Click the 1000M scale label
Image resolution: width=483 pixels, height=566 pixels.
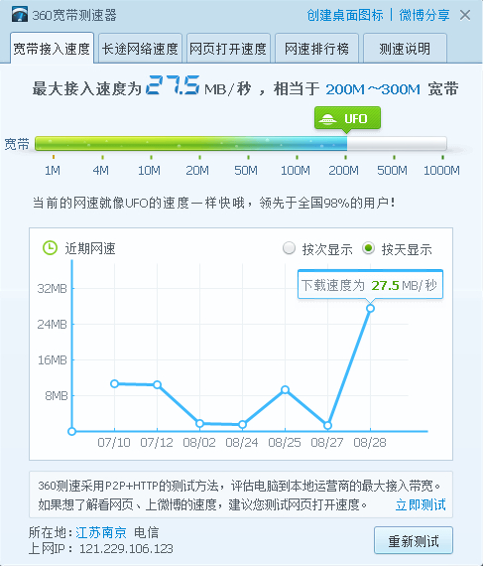(x=441, y=170)
